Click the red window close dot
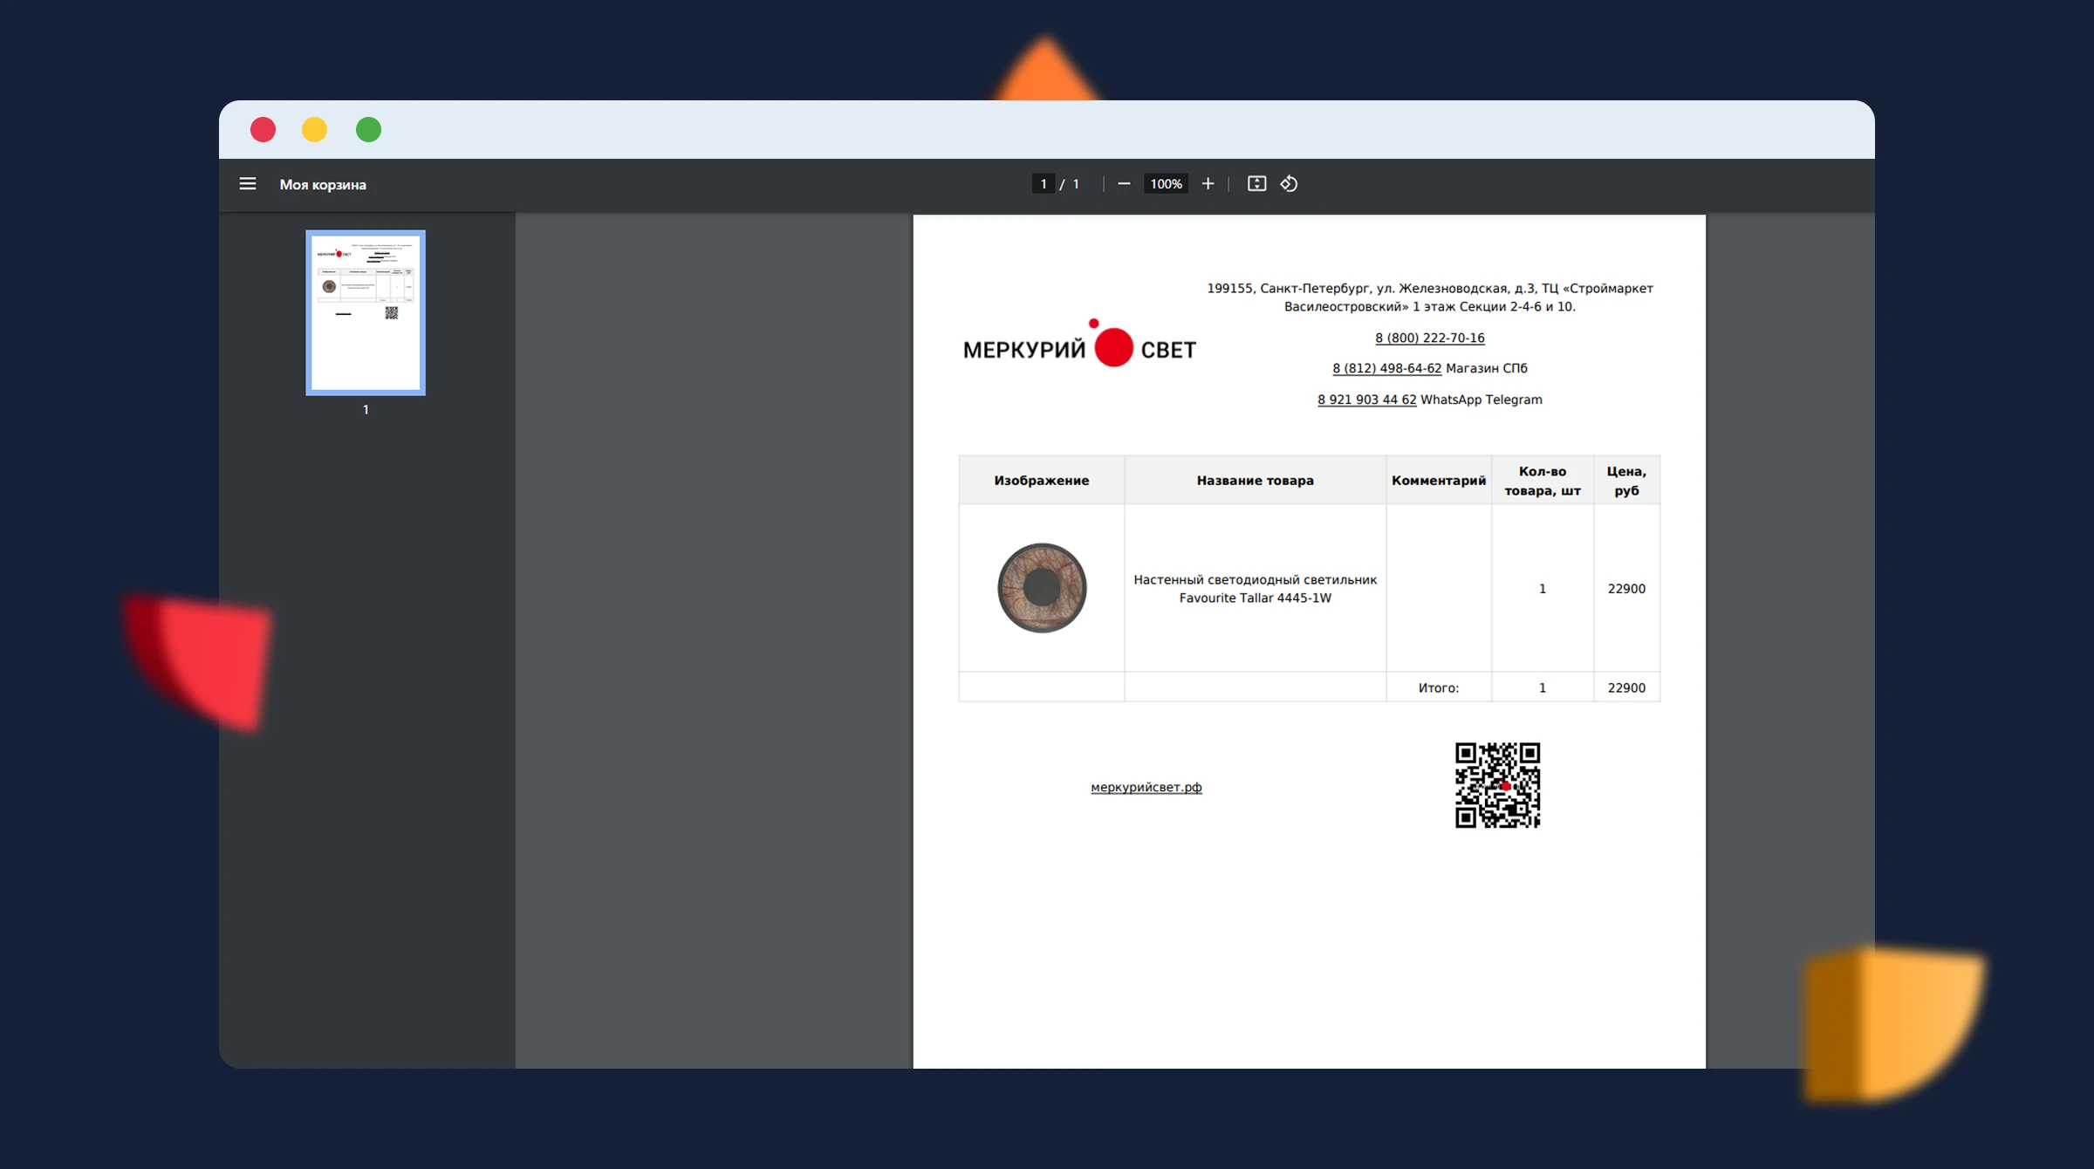This screenshot has width=2094, height=1169. point(263,130)
